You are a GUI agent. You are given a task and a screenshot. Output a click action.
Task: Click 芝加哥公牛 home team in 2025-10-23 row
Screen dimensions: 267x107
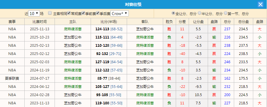click(x=73, y=37)
